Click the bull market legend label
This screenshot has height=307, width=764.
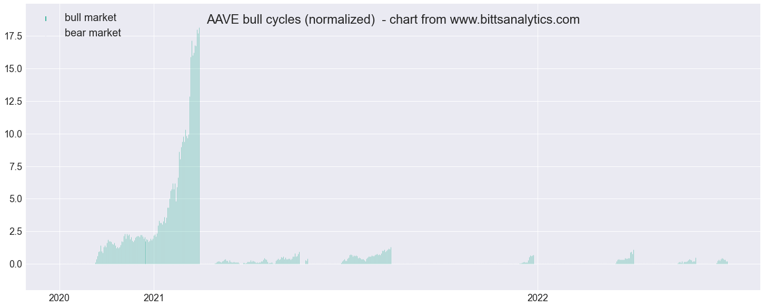pyautogui.click(x=91, y=18)
